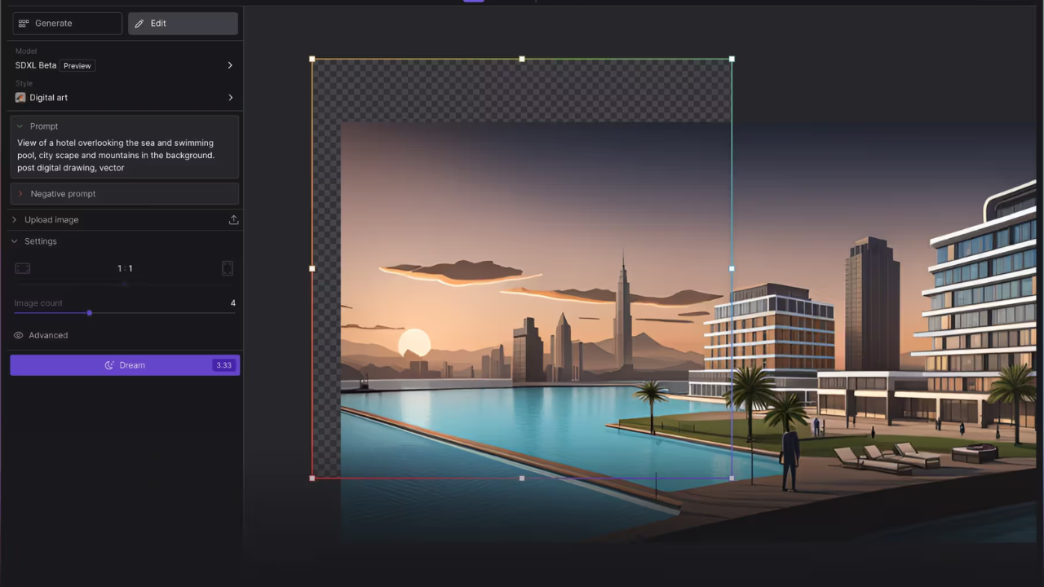Expand the Negative prompt section
The width and height of the screenshot is (1044, 587).
[20, 194]
